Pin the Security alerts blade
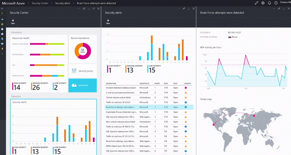291x155 pixels. [184, 8]
